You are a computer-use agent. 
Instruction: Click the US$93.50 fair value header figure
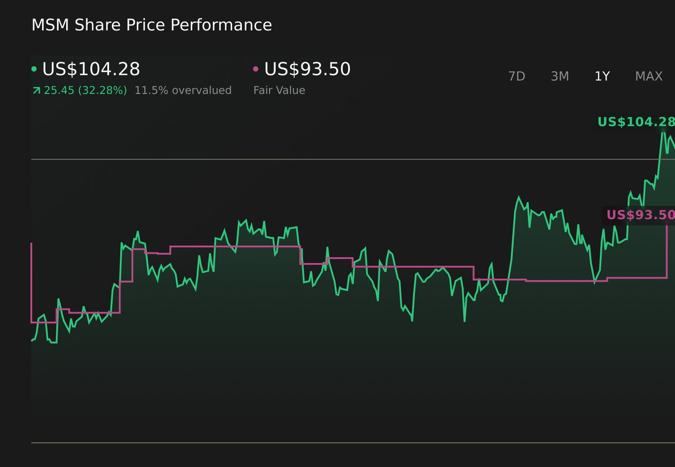pos(307,69)
